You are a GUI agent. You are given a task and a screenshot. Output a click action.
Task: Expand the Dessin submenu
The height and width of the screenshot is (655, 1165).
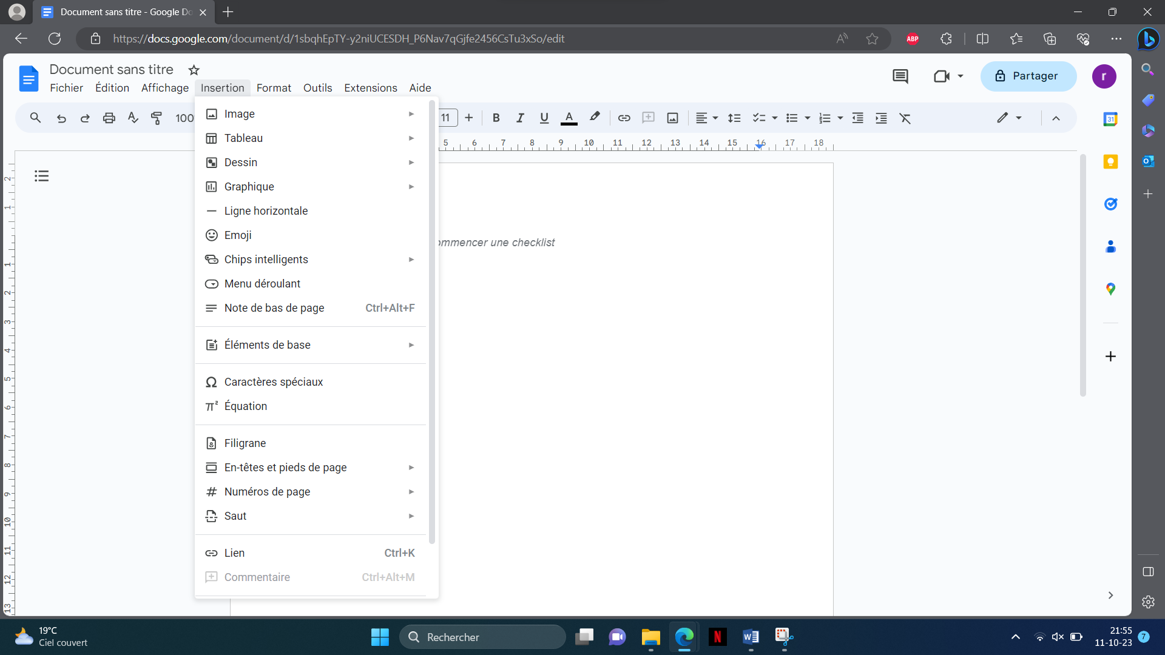[x=311, y=163]
